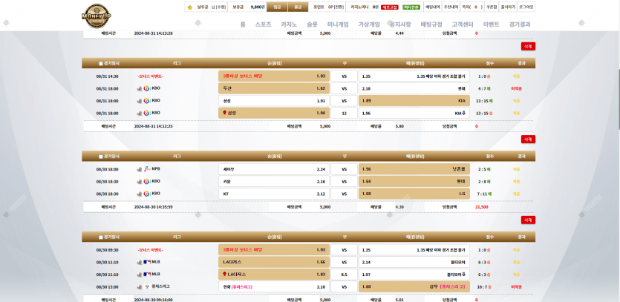Click the baseball glove icon in 두산 row
This screenshot has width=620, height=302.
[x=139, y=88]
